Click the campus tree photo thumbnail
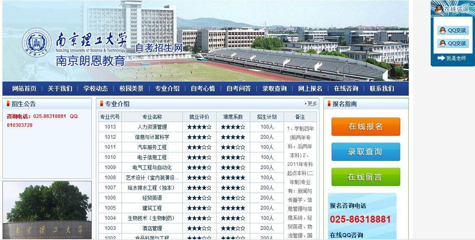475x240 pixels. pyautogui.click(x=47, y=210)
